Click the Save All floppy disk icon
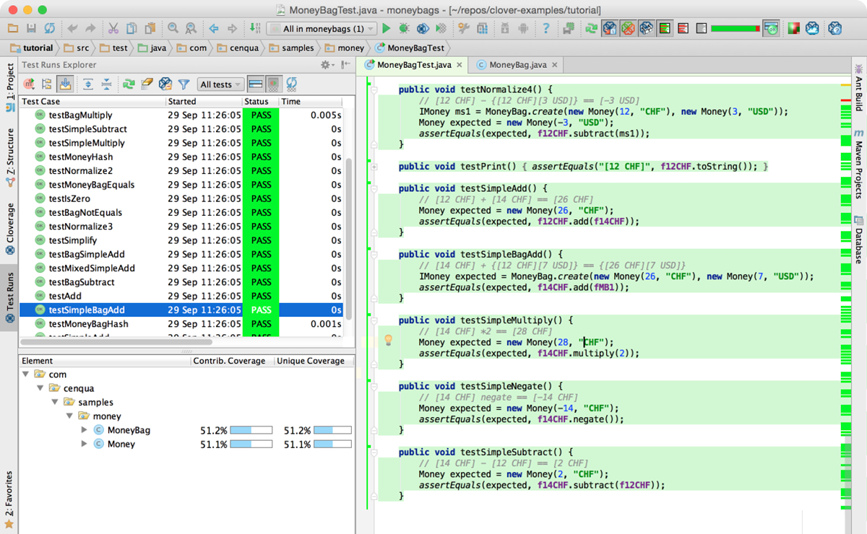 31,29
